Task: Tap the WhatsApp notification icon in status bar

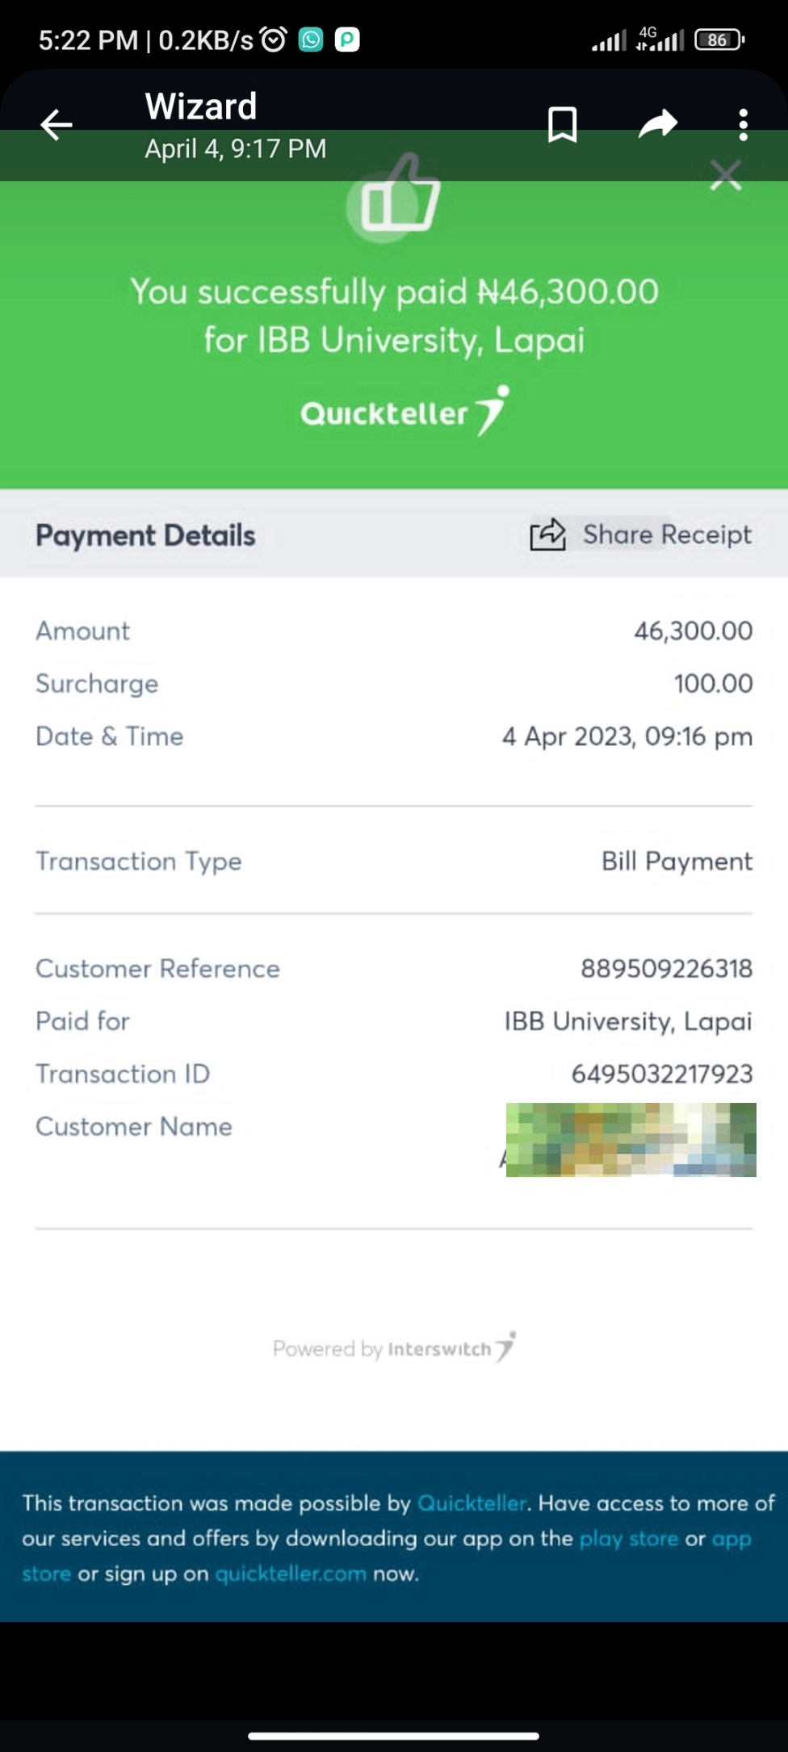Action: click(311, 40)
